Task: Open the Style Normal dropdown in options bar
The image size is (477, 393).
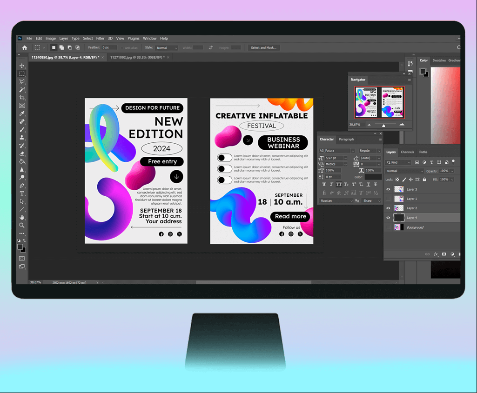Action: [167, 48]
